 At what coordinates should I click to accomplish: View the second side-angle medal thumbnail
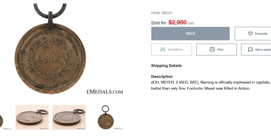click(x=69, y=117)
